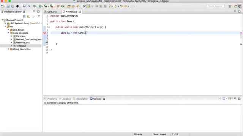
Task: Click the Coverage launch icon
Action: [46, 6]
